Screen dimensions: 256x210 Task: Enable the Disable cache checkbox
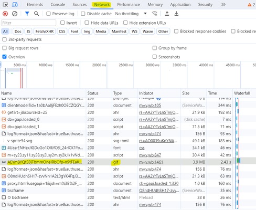(x=83, y=14)
